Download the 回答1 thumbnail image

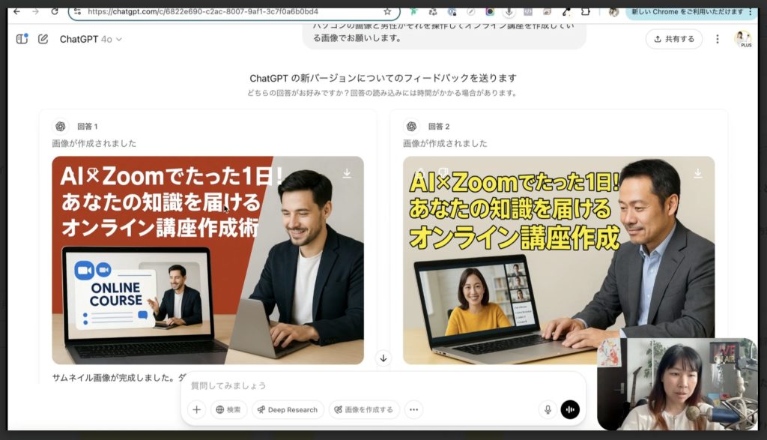345,172
